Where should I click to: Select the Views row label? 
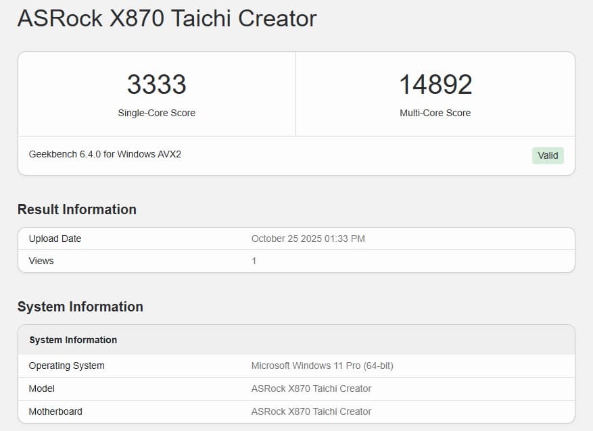pos(41,261)
